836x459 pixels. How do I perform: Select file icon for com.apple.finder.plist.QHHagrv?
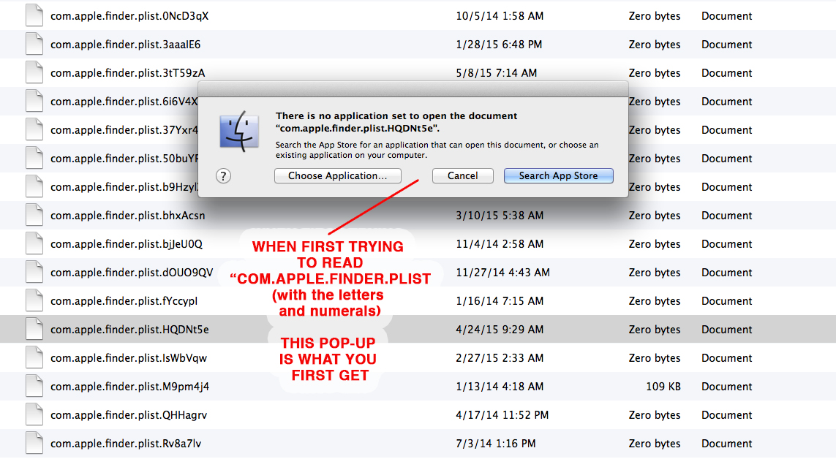[x=34, y=414]
